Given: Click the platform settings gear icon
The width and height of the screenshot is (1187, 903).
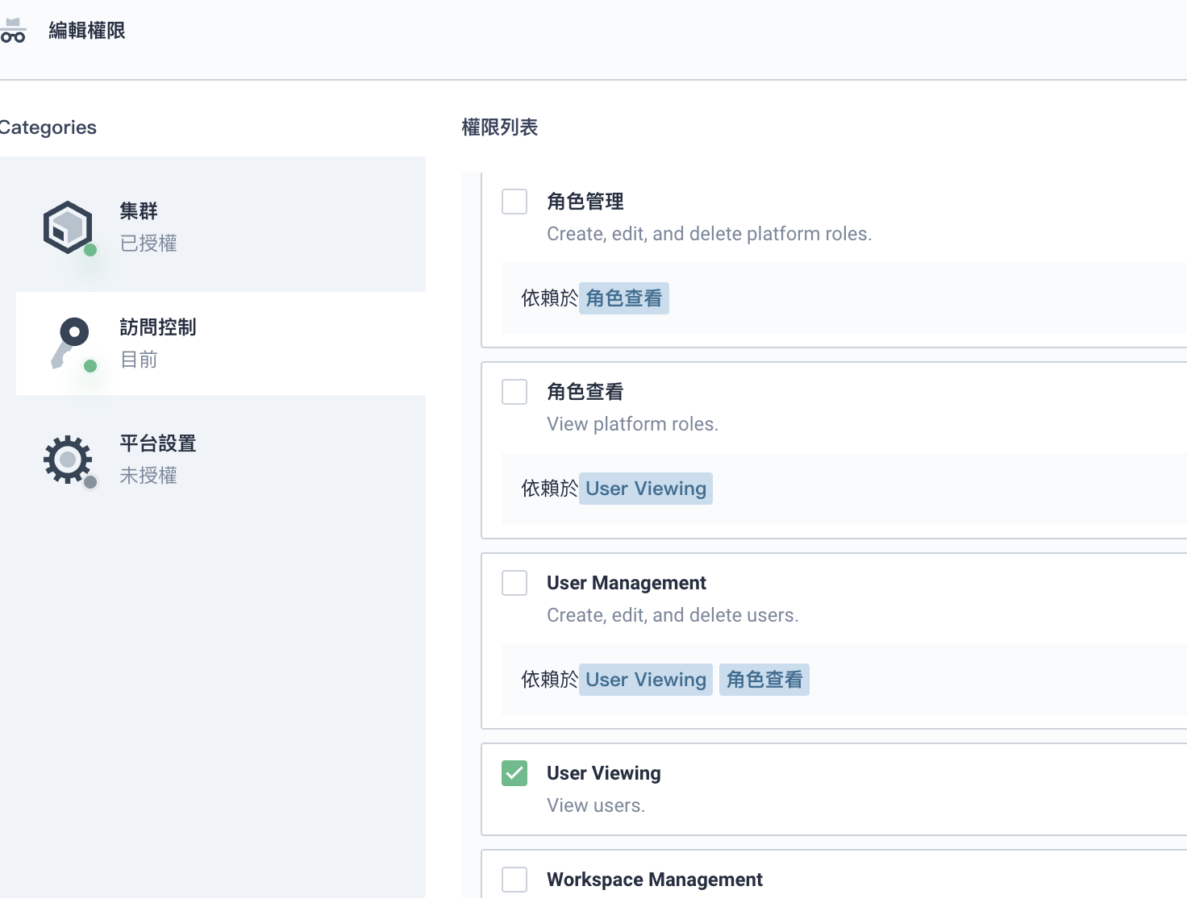Looking at the screenshot, I should 68,460.
